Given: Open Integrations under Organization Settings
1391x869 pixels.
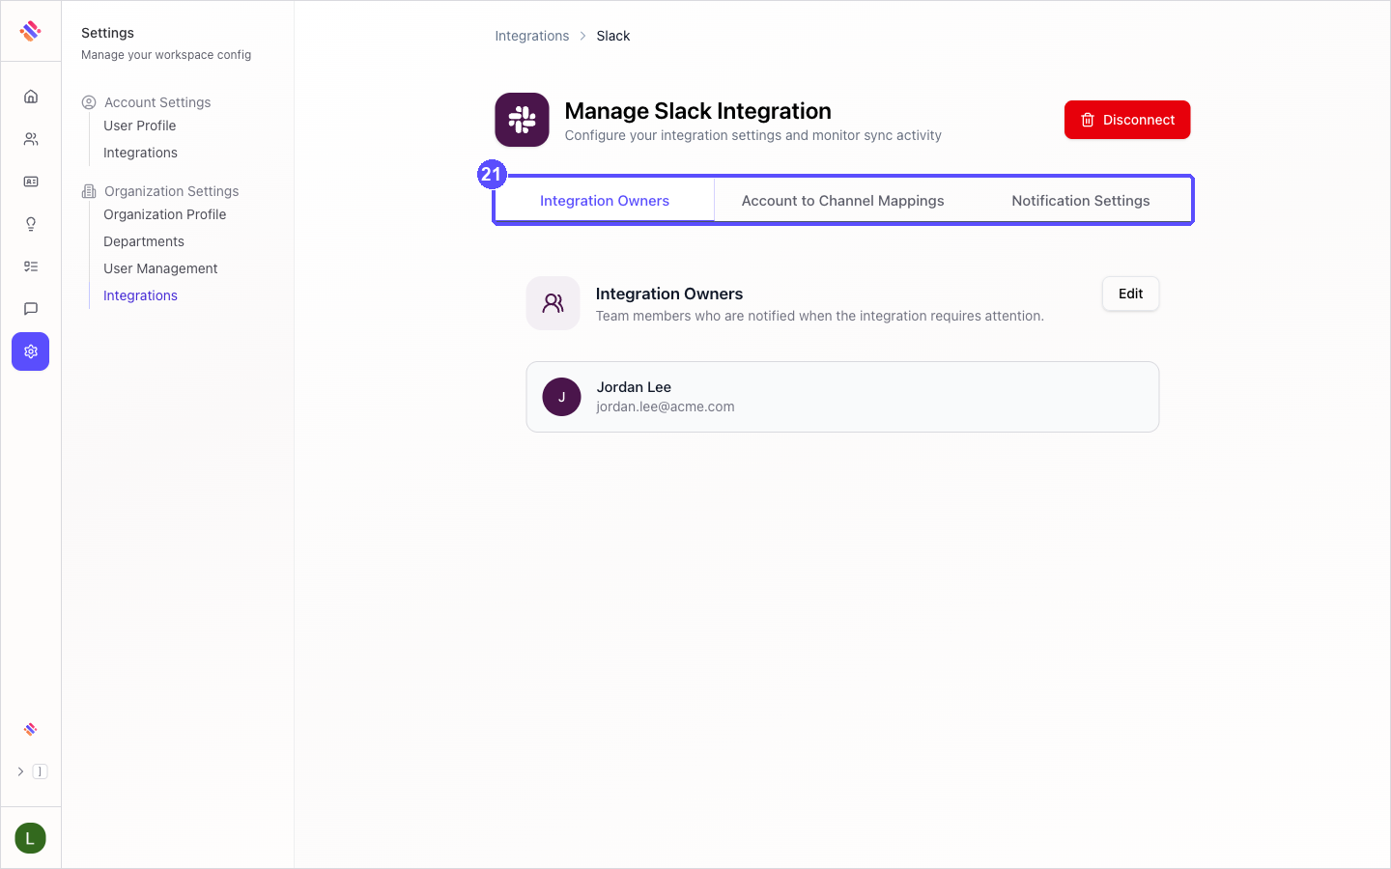Looking at the screenshot, I should click(141, 295).
